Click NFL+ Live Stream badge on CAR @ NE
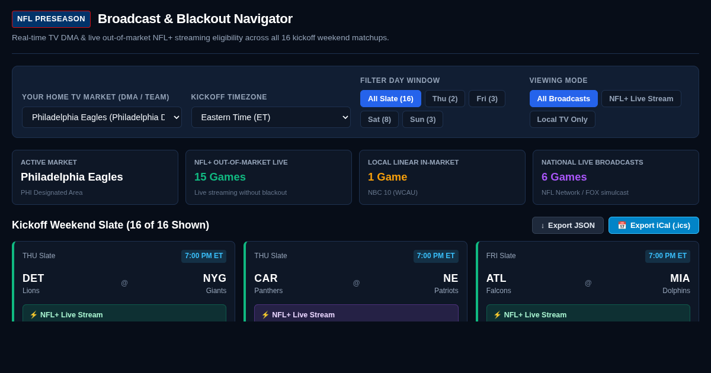 pyautogui.click(x=356, y=313)
